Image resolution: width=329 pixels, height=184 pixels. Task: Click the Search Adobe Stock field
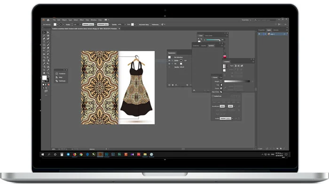pos(266,20)
